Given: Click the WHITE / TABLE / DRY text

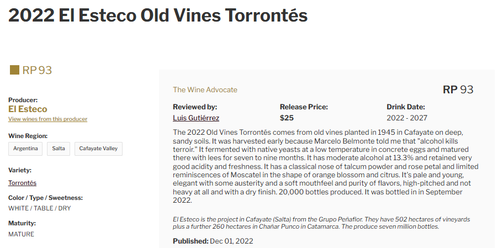Looking at the screenshot, I should (39, 208).
